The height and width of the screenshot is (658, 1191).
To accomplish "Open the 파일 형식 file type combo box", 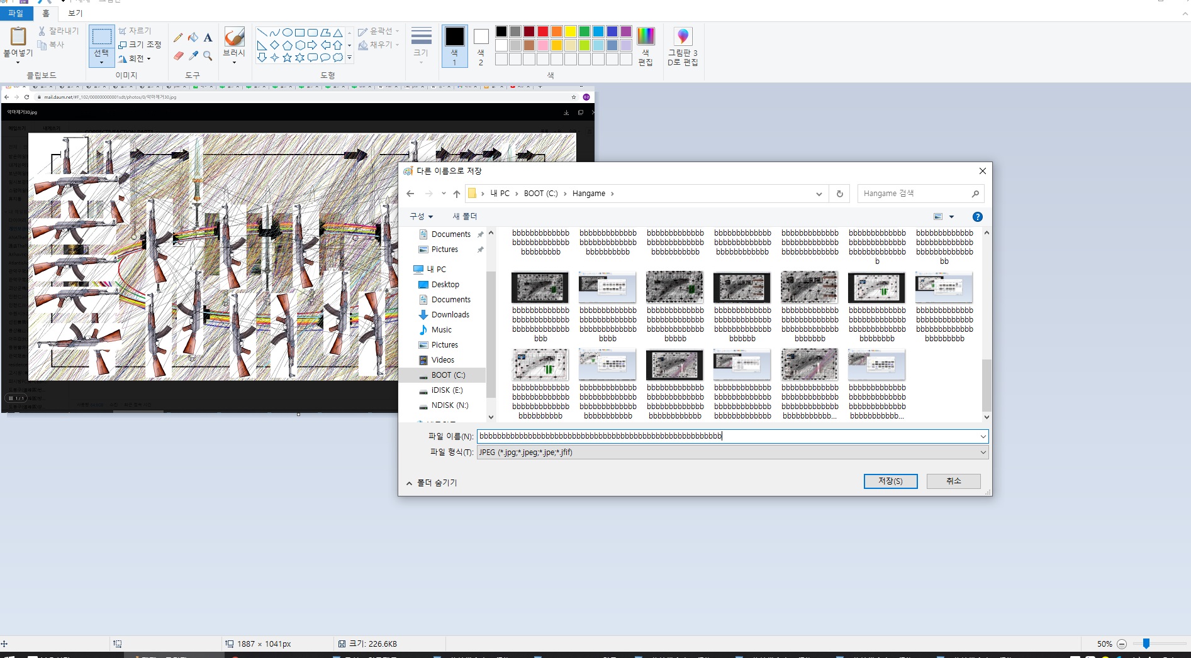I will point(732,452).
